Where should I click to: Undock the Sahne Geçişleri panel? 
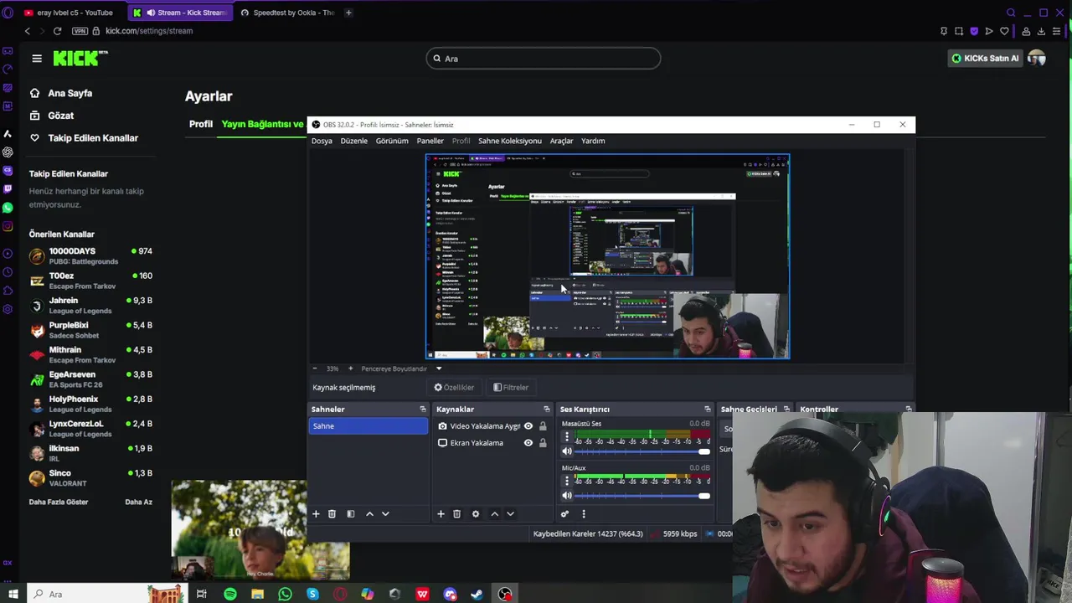coord(786,410)
